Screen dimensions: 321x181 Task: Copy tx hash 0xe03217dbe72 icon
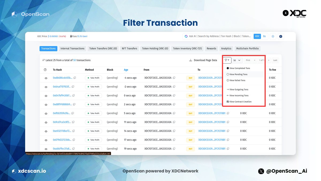(x=74, y=131)
